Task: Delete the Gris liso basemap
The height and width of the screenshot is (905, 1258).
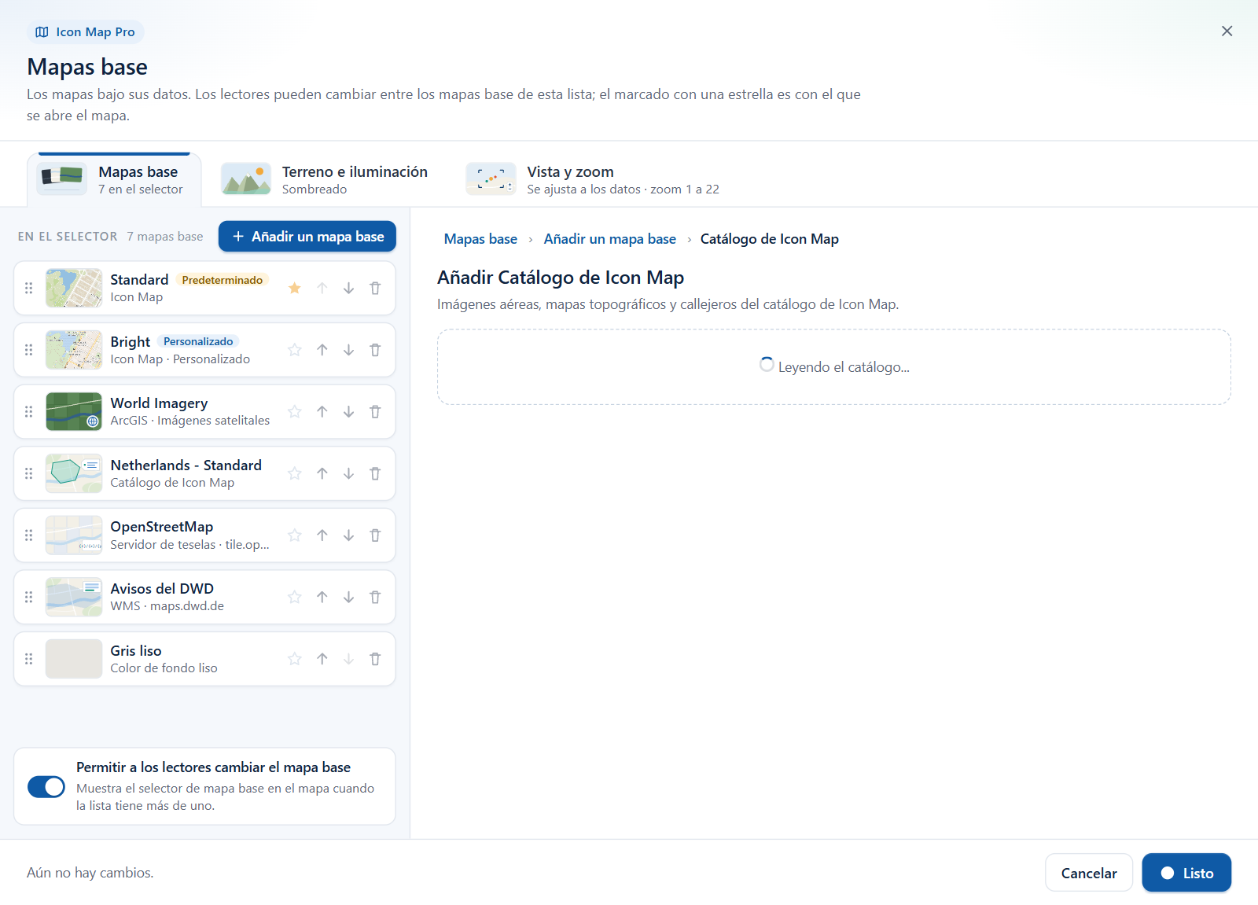Action: (375, 659)
